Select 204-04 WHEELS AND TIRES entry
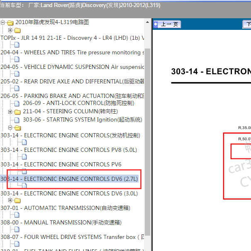The height and width of the screenshot is (251, 251). click(72, 53)
